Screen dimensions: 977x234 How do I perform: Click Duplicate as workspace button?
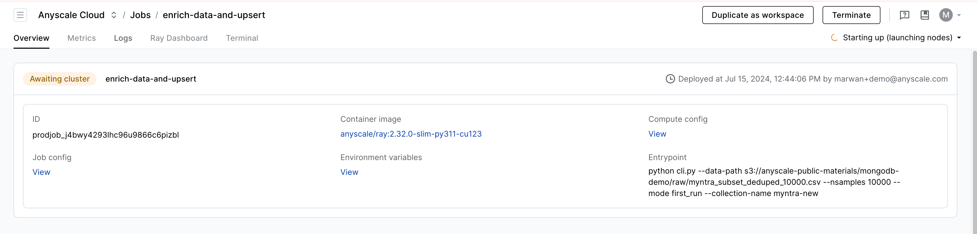point(757,15)
